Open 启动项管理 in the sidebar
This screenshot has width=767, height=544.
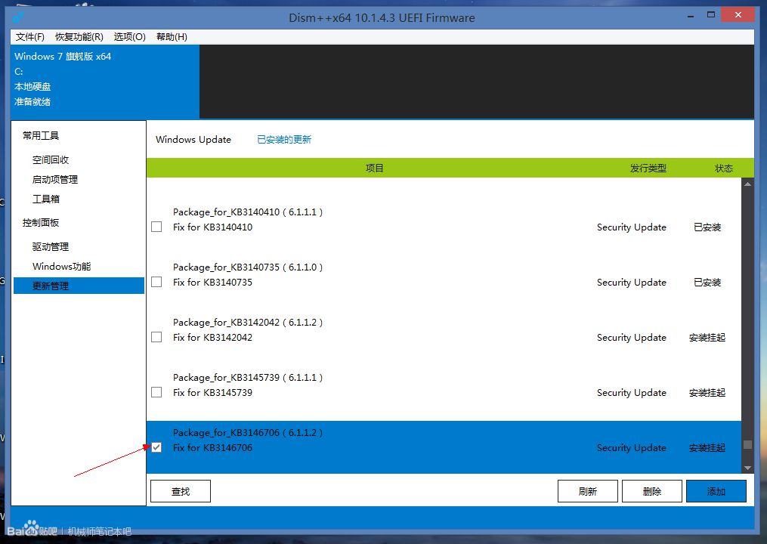click(54, 180)
